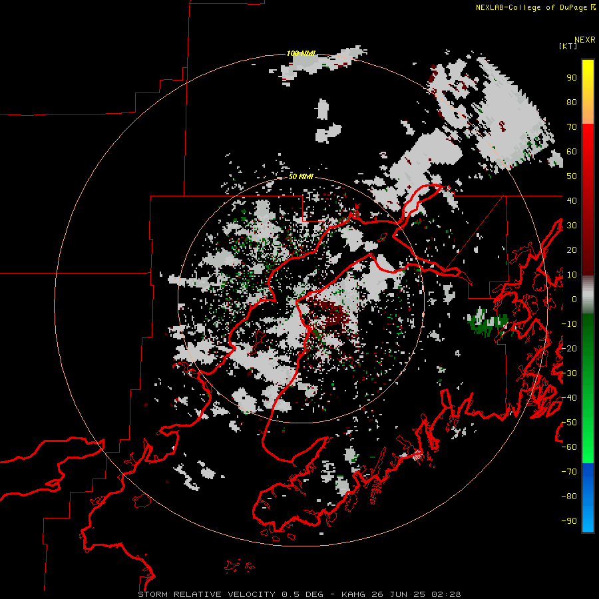Click the 40 value on velocity scale
Image resolution: width=599 pixels, height=599 pixels.
(x=572, y=201)
